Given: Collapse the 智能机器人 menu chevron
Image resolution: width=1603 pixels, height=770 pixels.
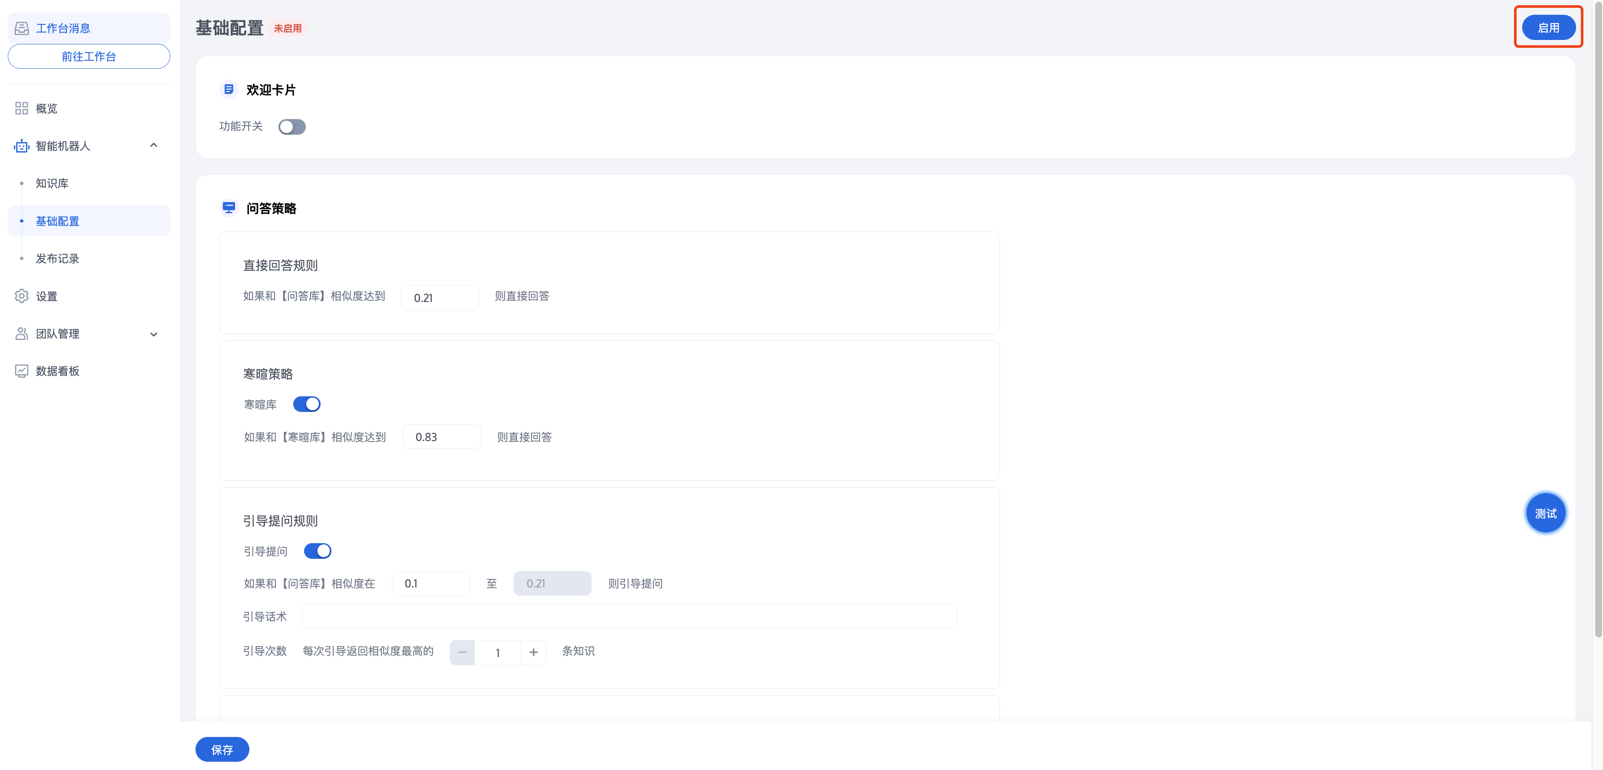Looking at the screenshot, I should [x=154, y=146].
